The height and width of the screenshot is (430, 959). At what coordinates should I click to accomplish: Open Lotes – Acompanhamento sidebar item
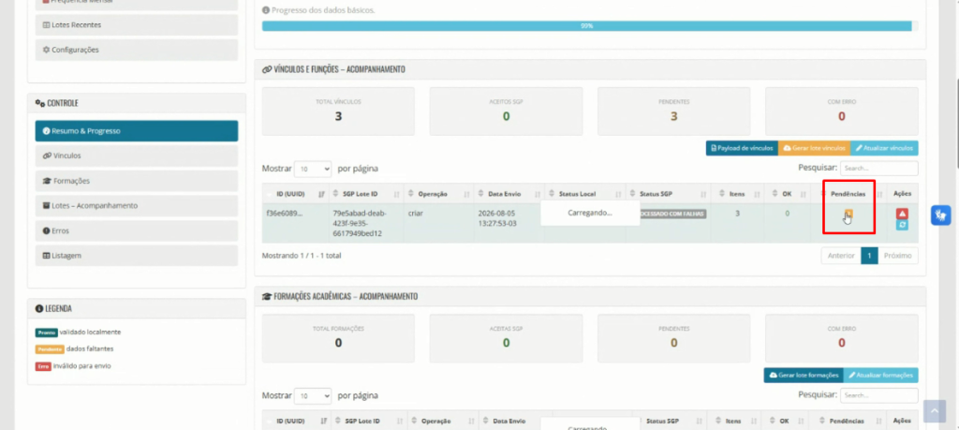[x=137, y=205]
